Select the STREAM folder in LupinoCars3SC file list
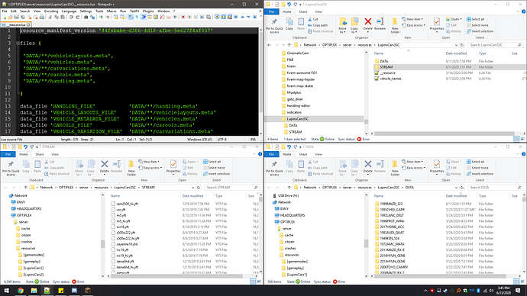 coord(386,67)
